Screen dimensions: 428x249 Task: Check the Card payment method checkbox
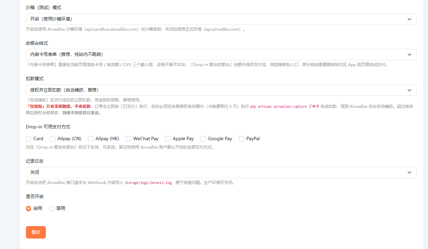coord(29,139)
